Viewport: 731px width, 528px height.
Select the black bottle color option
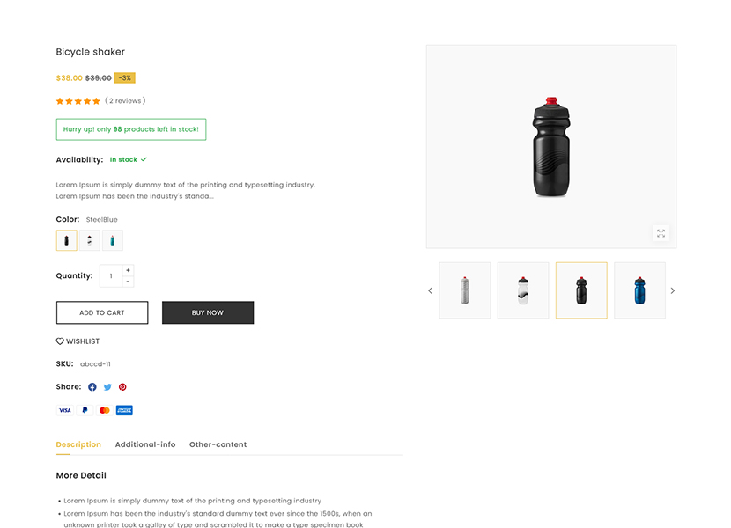66,239
